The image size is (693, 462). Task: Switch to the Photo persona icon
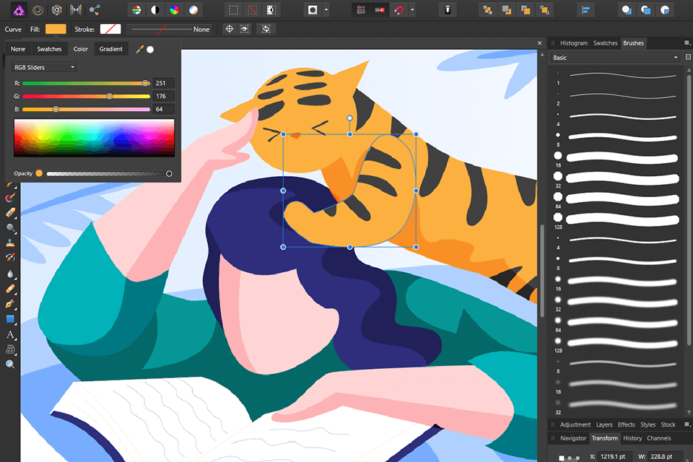19,9
